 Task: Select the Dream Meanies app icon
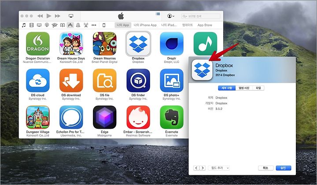pos(104,44)
